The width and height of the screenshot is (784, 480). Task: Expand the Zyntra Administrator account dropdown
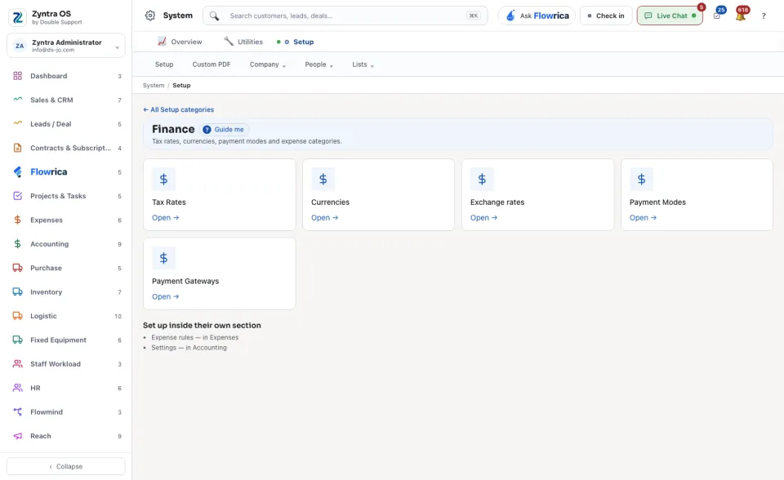pyautogui.click(x=117, y=47)
